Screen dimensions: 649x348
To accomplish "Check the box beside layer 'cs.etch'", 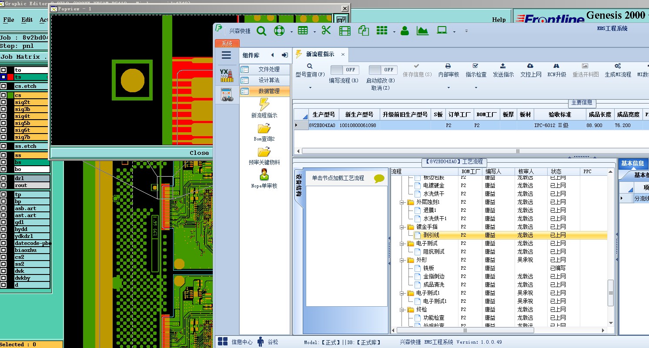I will point(3,86).
